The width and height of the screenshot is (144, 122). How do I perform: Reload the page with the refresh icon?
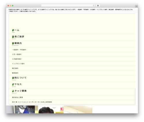pos(94,6)
